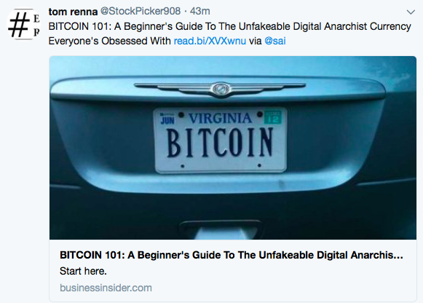Screen dimensions: 423x303
Task: Open the 43m tweet timestamp
Action: pyautogui.click(x=200, y=12)
